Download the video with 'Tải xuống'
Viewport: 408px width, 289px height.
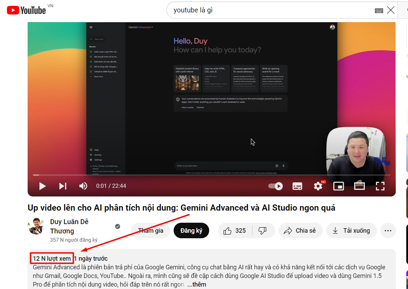coord(351,230)
